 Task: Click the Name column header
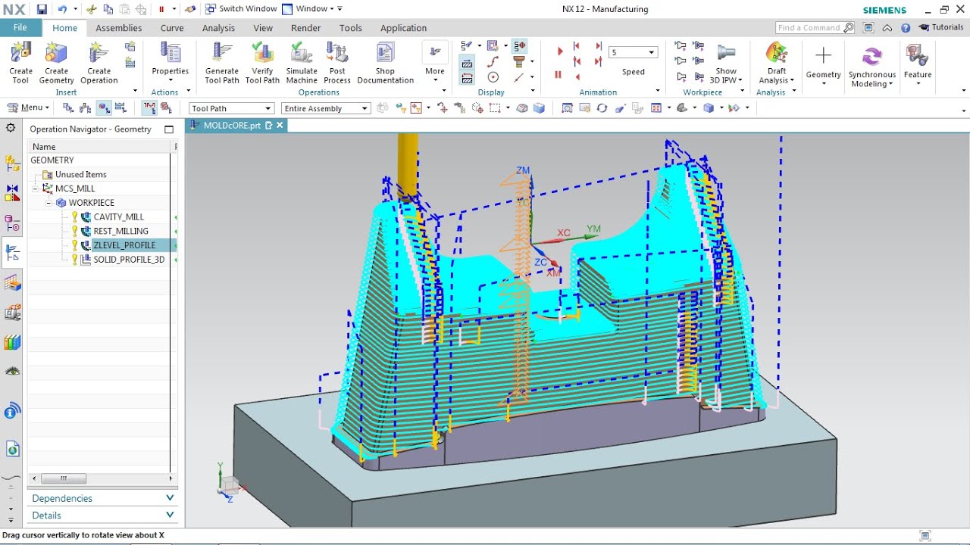[99, 147]
